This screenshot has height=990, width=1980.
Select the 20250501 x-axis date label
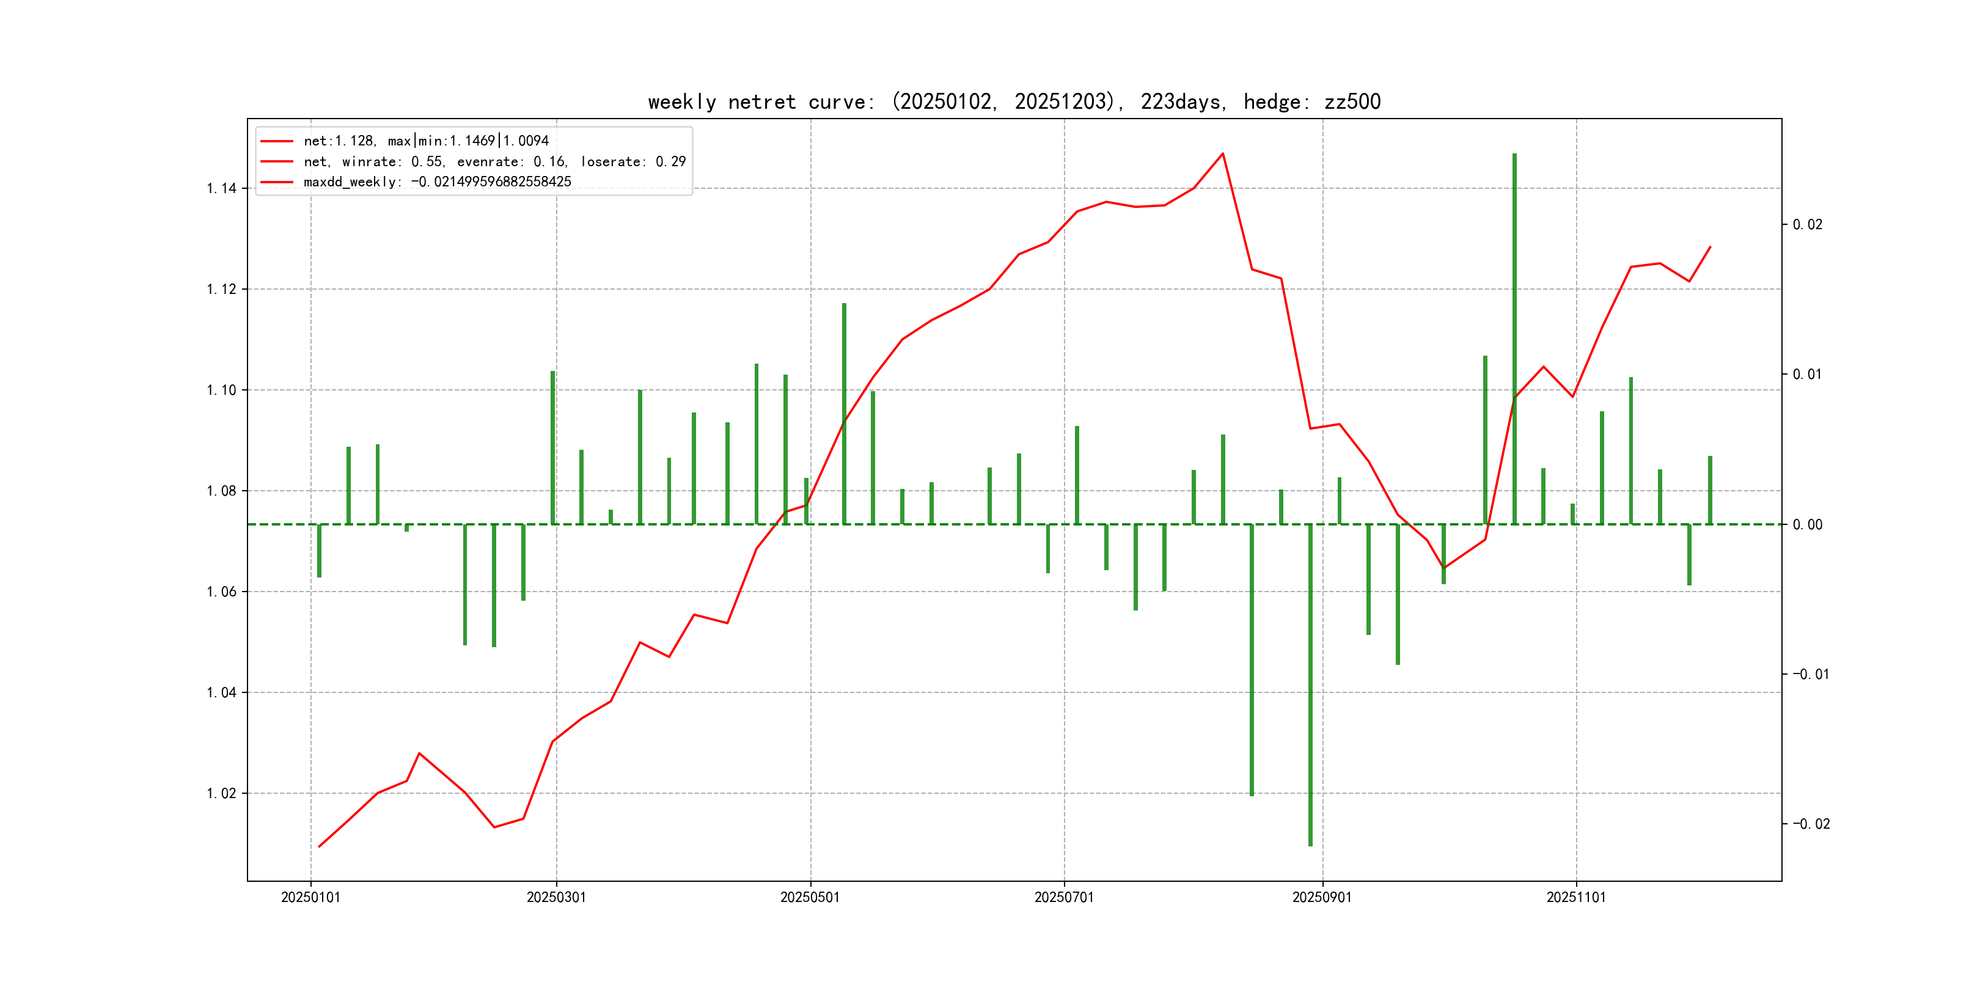(810, 897)
